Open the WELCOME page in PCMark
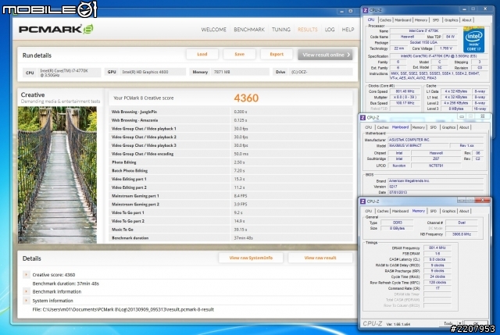 213,30
